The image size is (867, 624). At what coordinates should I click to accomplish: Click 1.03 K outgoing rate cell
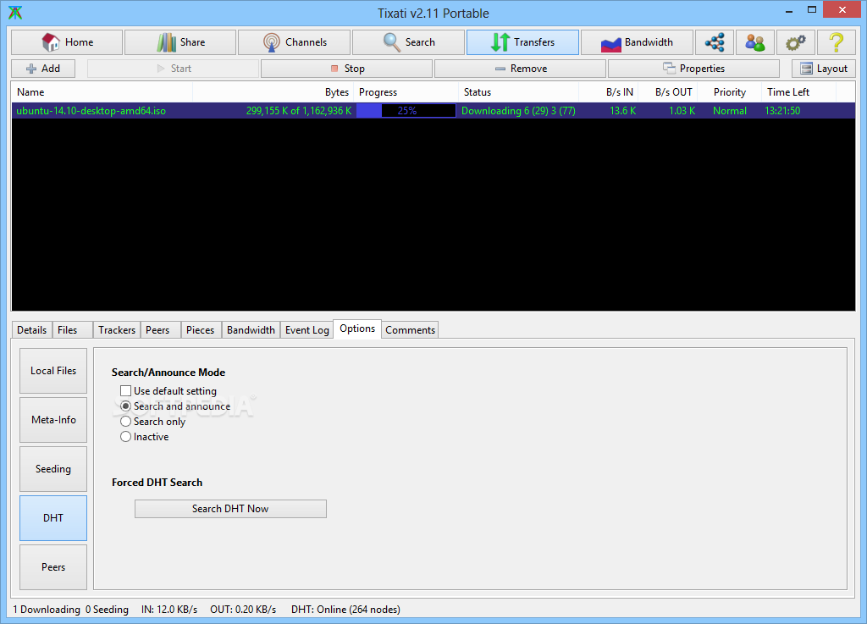(682, 111)
